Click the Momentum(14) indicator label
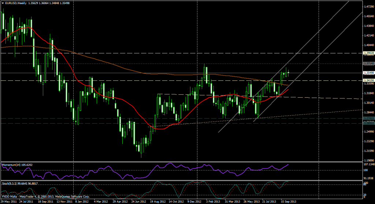375x204 pixels. point(12,165)
